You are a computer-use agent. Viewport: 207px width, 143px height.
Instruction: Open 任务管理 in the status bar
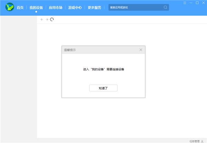coord(194,141)
